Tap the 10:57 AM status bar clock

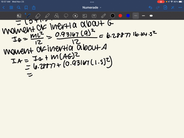pyautogui.click(x=5, y=2)
